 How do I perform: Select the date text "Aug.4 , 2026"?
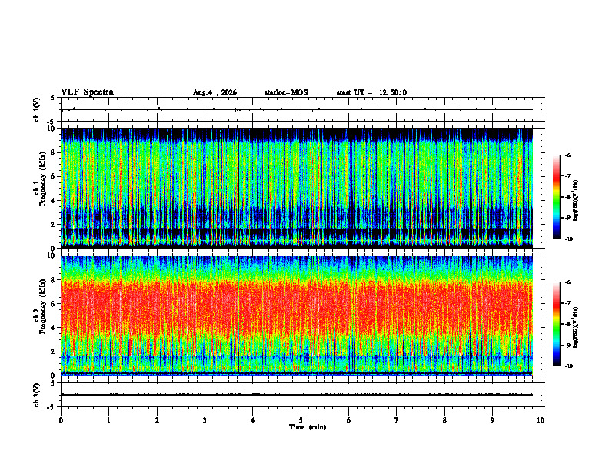[215, 92]
